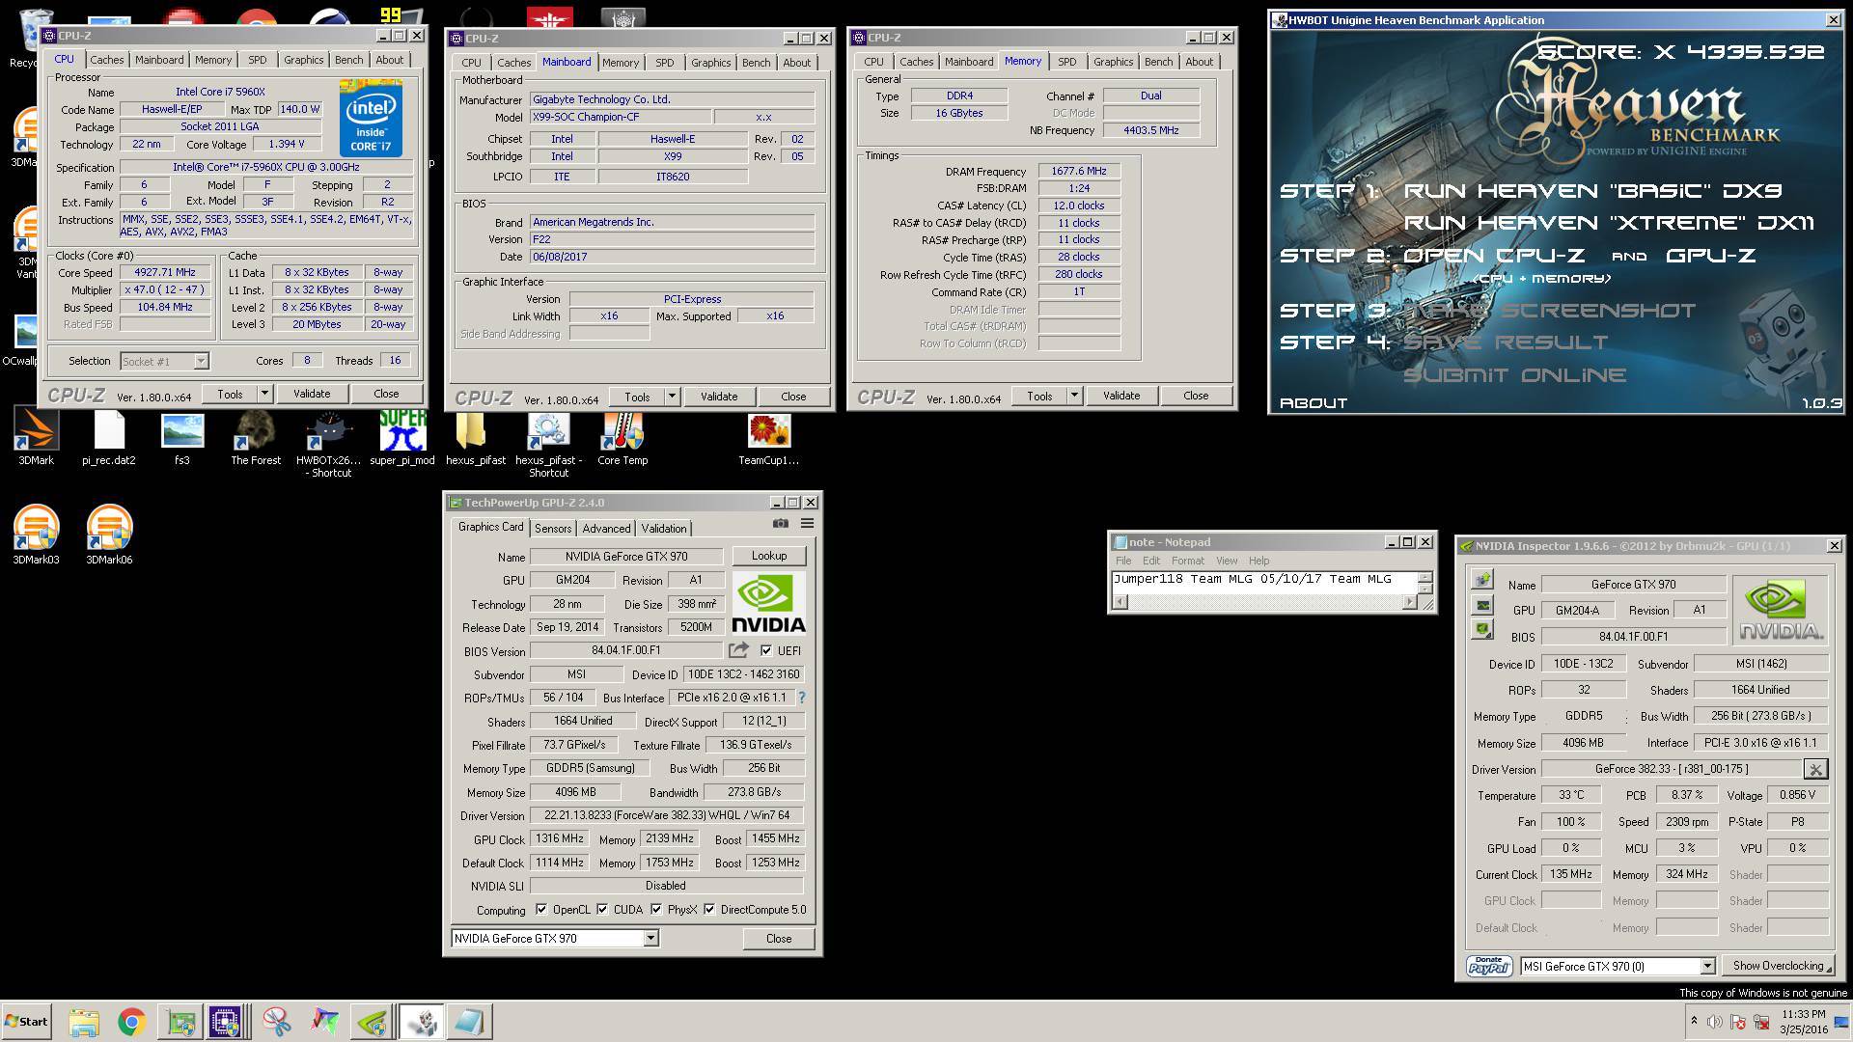Open Tools dropdown arrow in CPU-Z CPU window

point(264,394)
